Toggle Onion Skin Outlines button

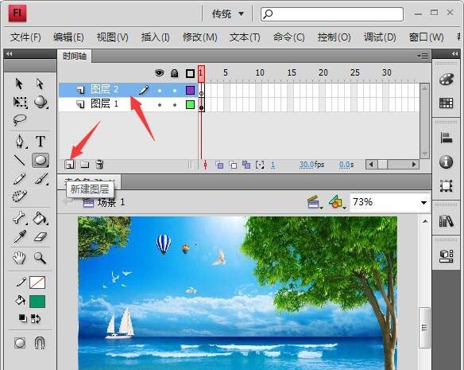233,165
